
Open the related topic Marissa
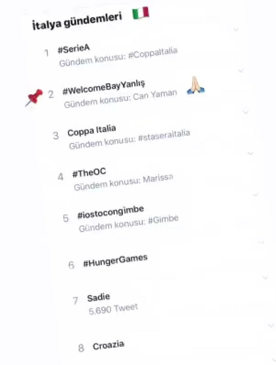coord(158,179)
